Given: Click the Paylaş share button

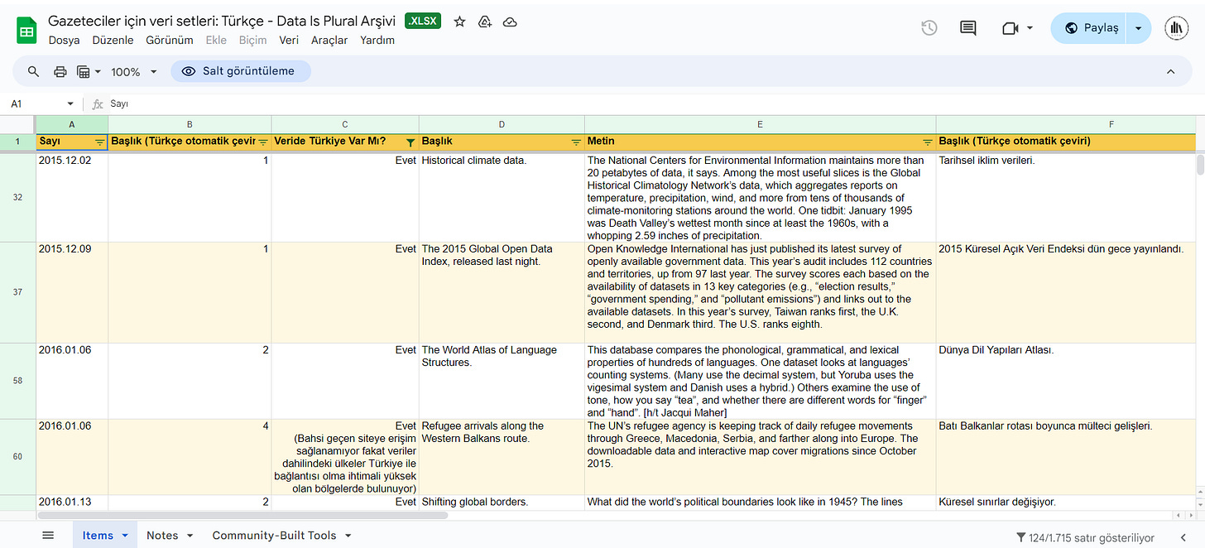Looking at the screenshot, I should point(1090,28).
